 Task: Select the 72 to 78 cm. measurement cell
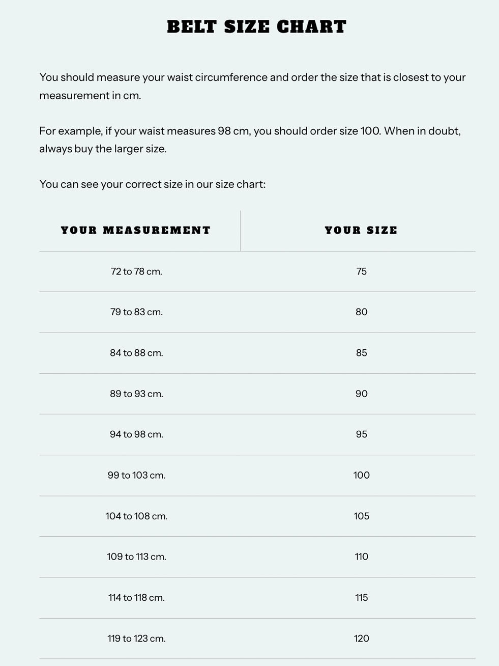136,271
